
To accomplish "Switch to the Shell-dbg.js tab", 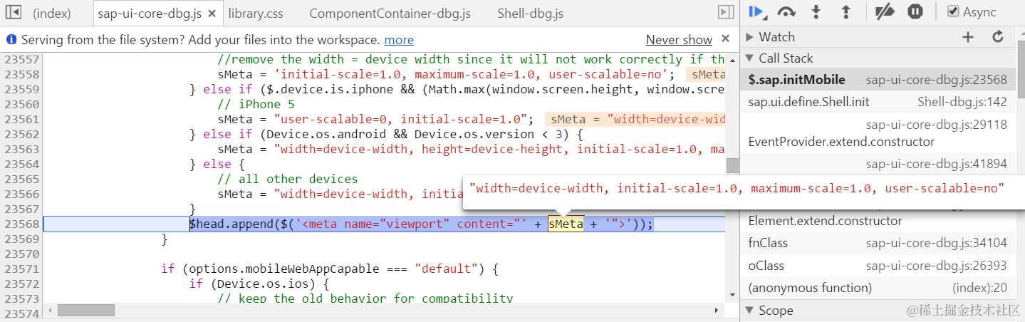I will point(530,14).
